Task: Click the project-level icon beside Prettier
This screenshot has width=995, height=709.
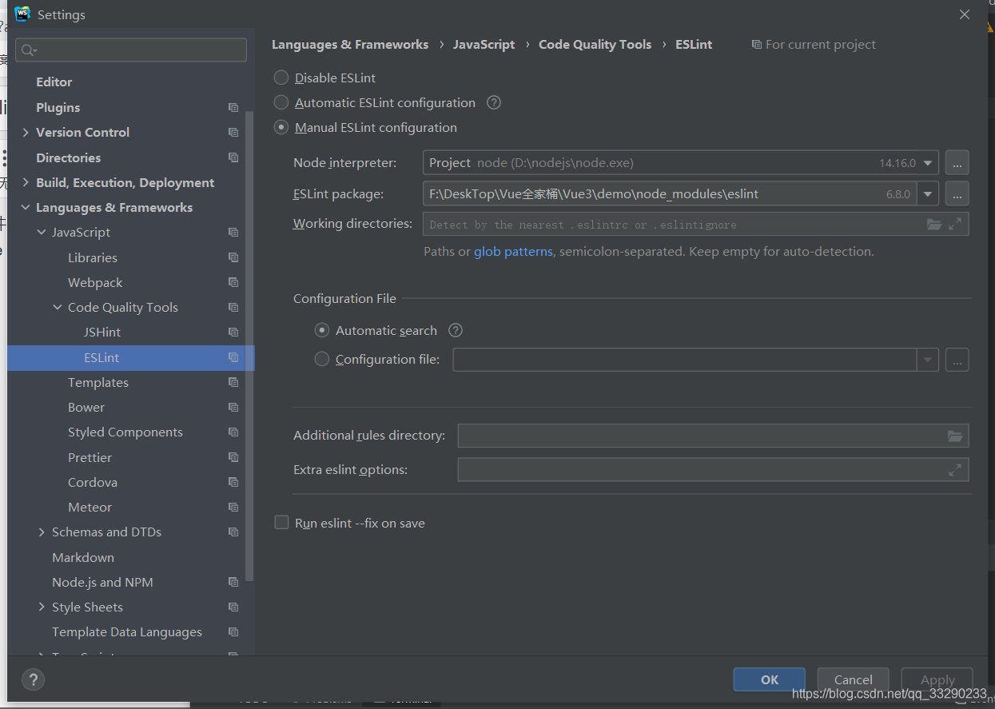Action: [x=233, y=457]
